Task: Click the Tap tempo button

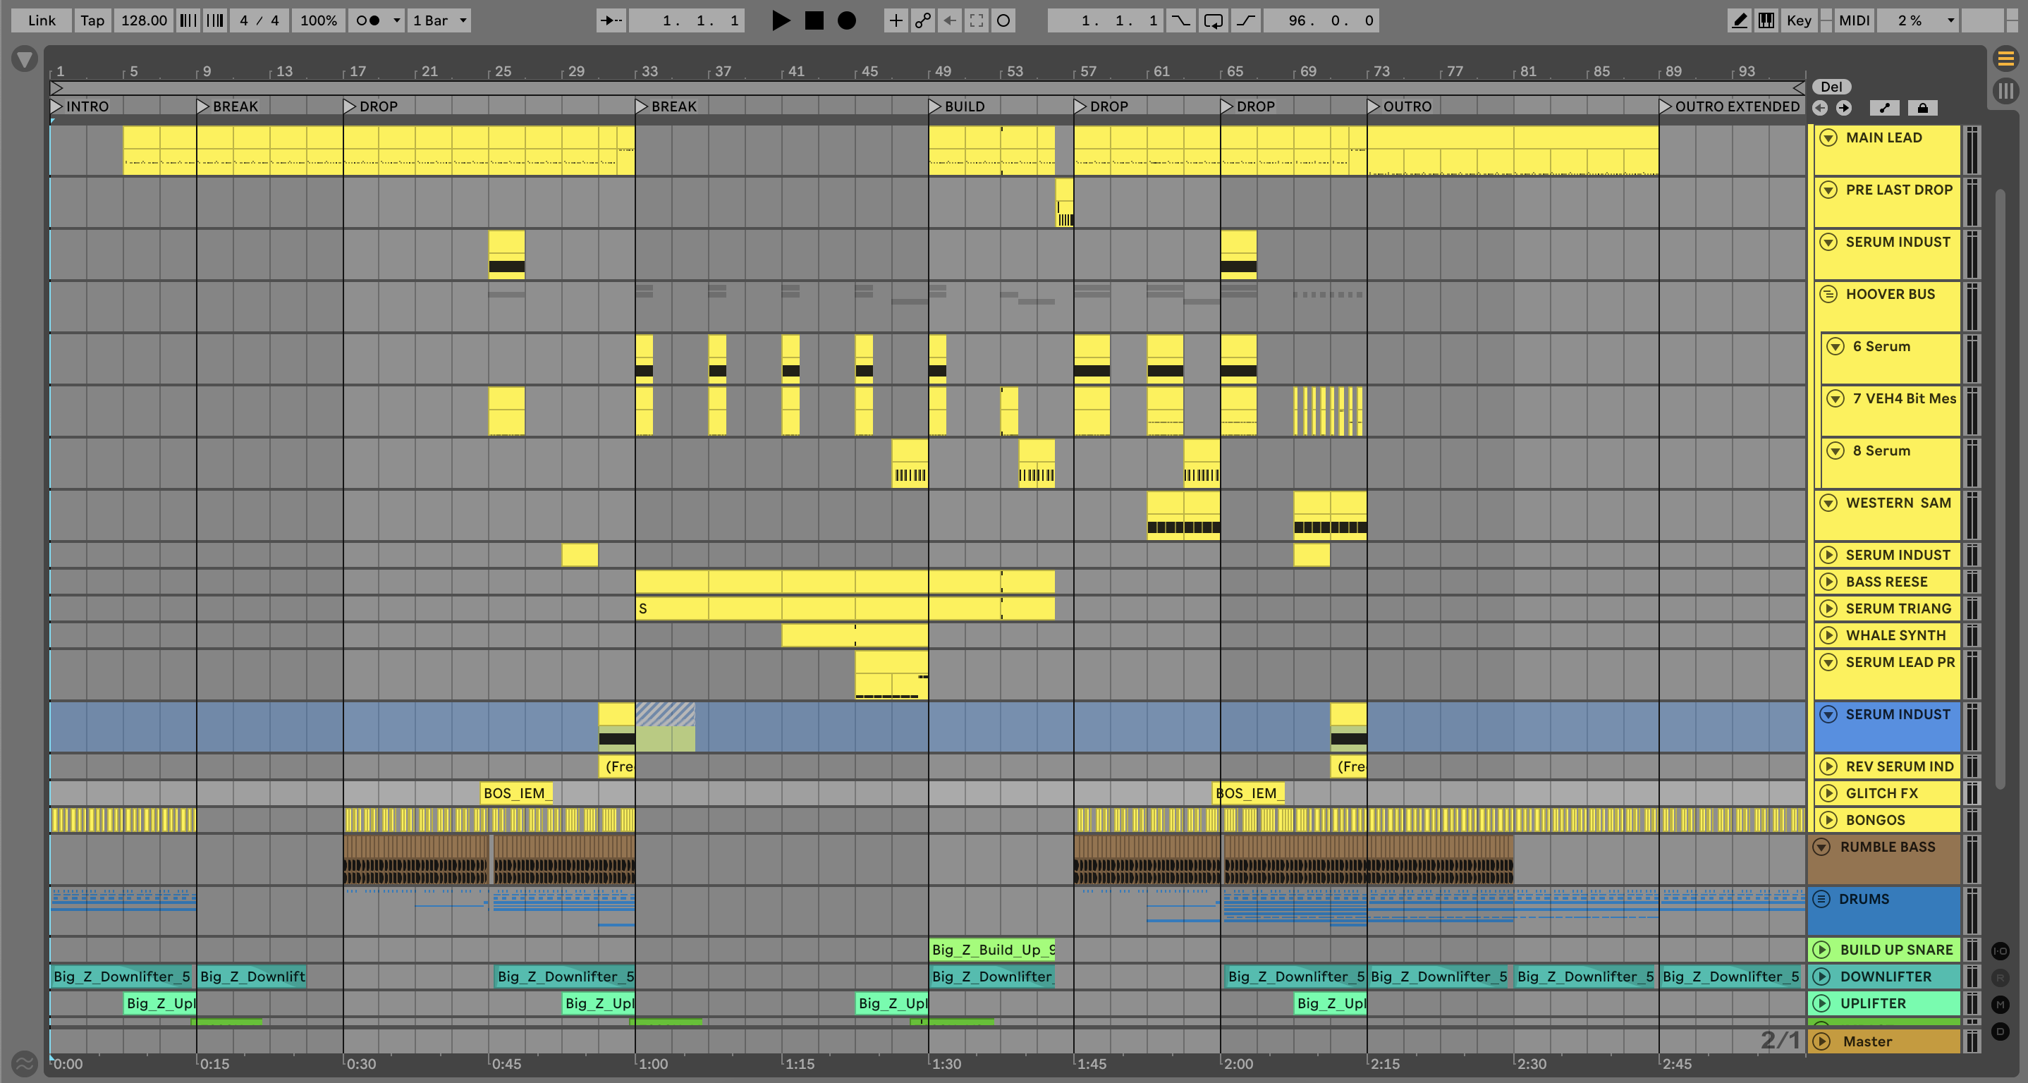Action: click(92, 20)
